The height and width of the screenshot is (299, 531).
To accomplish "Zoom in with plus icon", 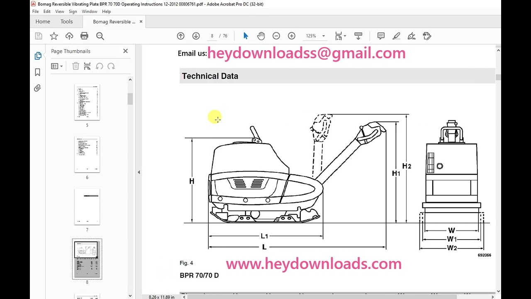I will point(292,36).
